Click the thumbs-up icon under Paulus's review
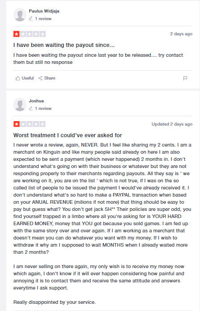The width and height of the screenshot is (200, 311). click(x=18, y=78)
